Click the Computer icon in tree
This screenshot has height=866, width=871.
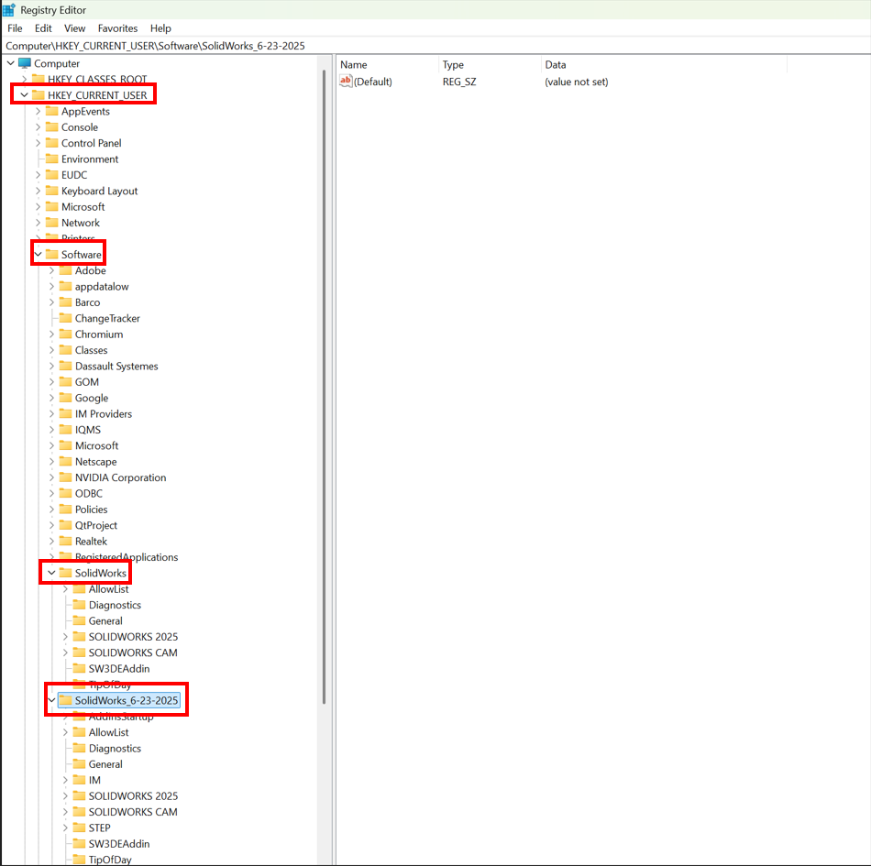(25, 63)
